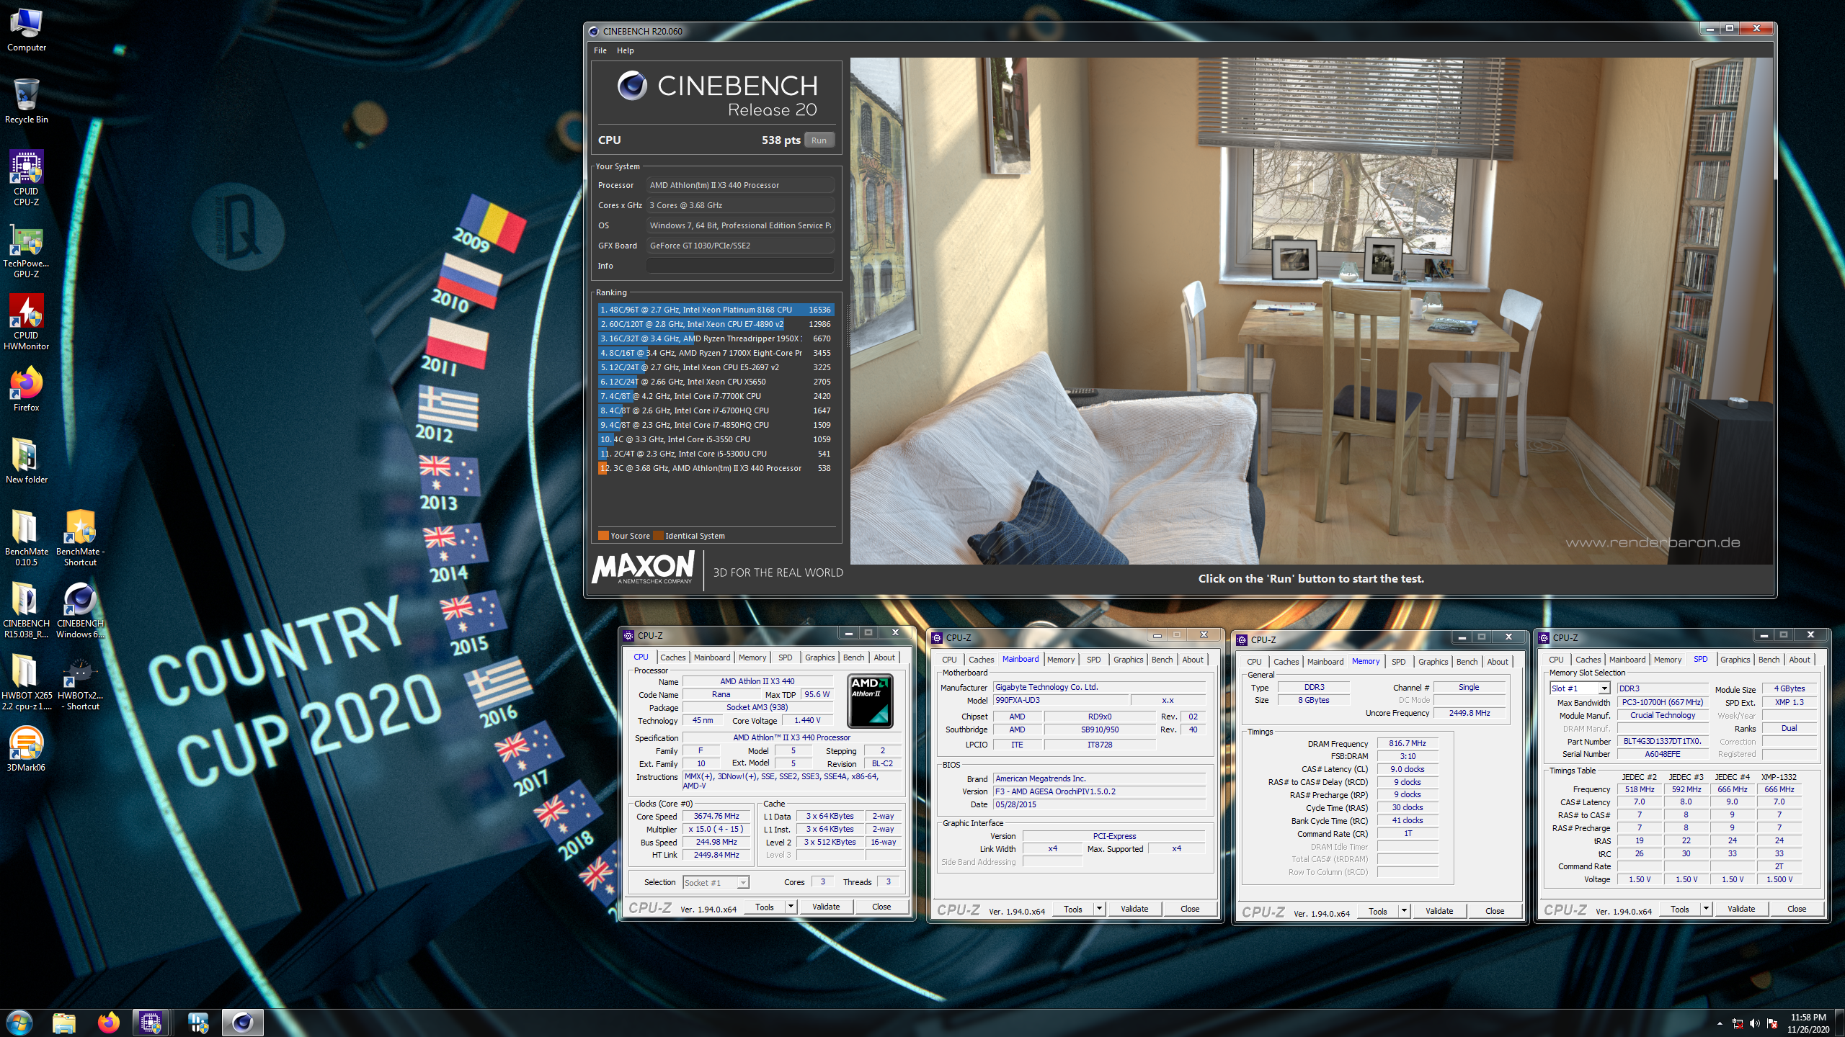Click the BIOS Version field in CPU-Z
Viewport: 1845px width, 1037px height.
tap(1100, 791)
